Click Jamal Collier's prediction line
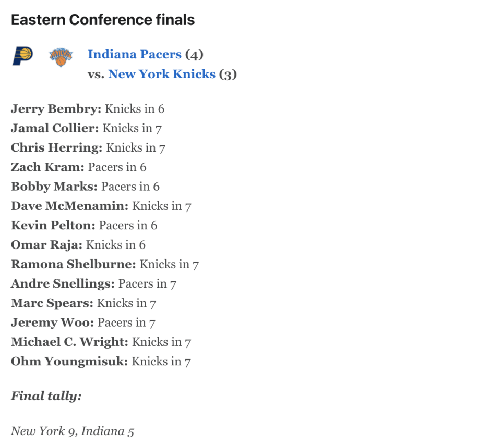The image size is (501, 446). 86,128
